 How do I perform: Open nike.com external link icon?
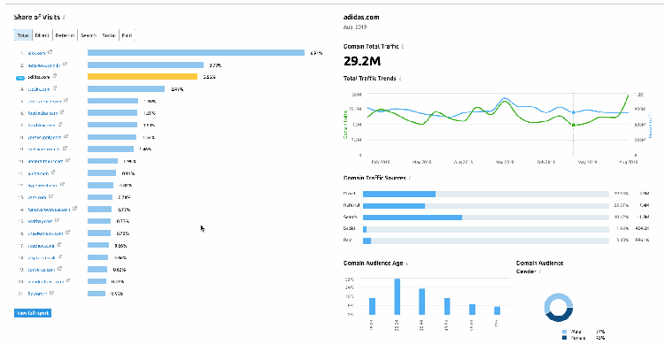pos(50,52)
